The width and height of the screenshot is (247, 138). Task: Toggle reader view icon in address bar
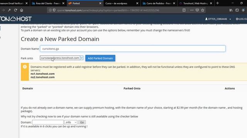pos(184,10)
